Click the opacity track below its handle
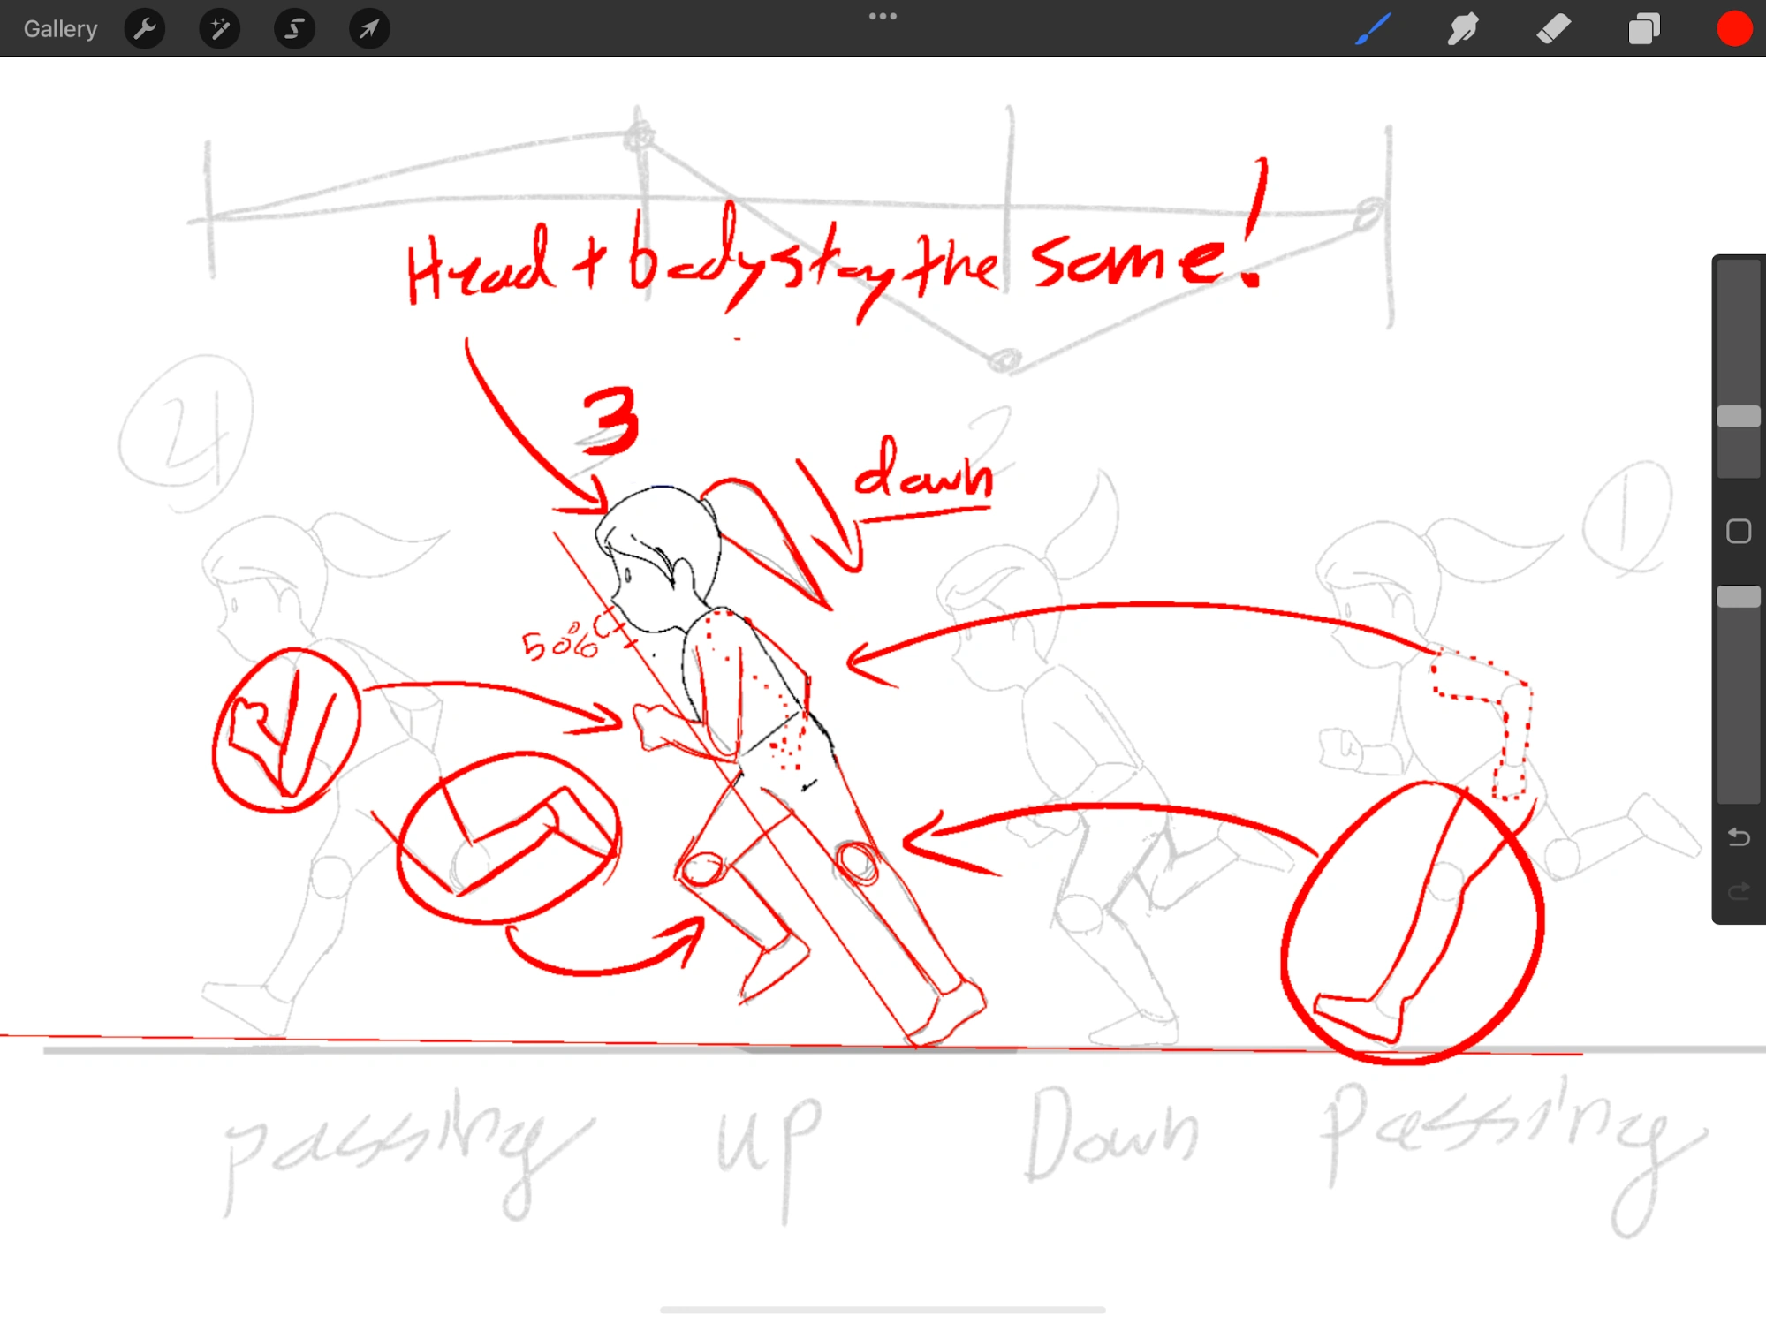Image resolution: width=1766 pixels, height=1324 pixels. tap(1738, 707)
